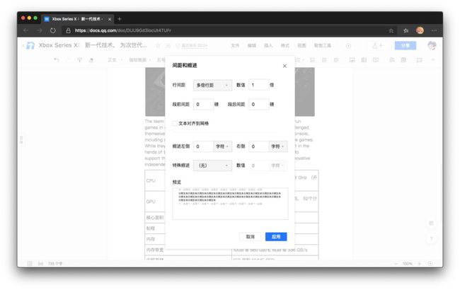Click the word count in status bar
The height and width of the screenshot is (290, 460).
pos(55,264)
